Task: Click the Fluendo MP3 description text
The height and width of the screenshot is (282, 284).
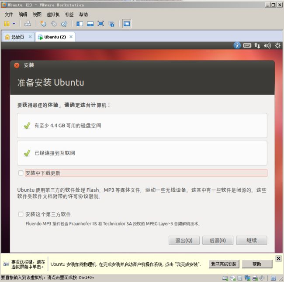Action: click(112, 224)
